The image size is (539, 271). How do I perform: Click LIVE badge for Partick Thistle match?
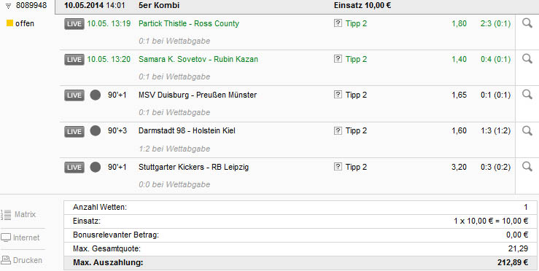coord(74,24)
